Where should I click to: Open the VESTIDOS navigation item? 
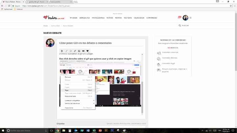tap(128, 18)
